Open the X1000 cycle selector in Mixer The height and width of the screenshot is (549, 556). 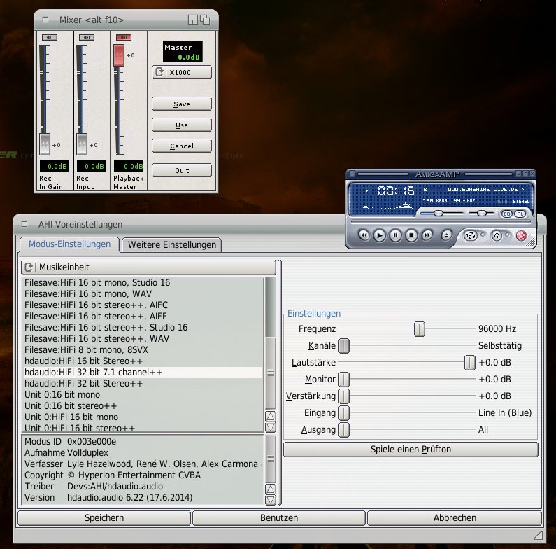[x=181, y=72]
